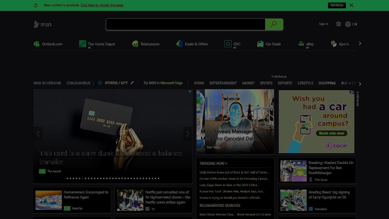This screenshot has width=389, height=219.
Task: Open Dolly Parton trending headline
Action: [234, 172]
